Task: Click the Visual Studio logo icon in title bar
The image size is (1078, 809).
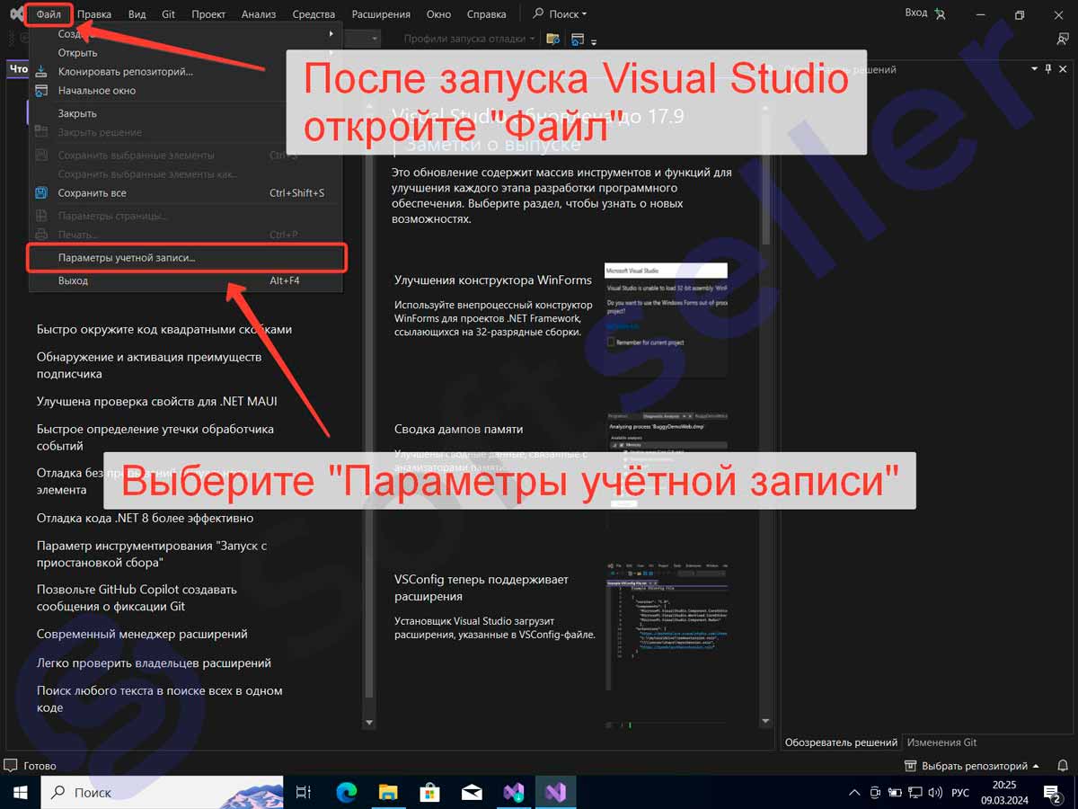Action: (16, 13)
